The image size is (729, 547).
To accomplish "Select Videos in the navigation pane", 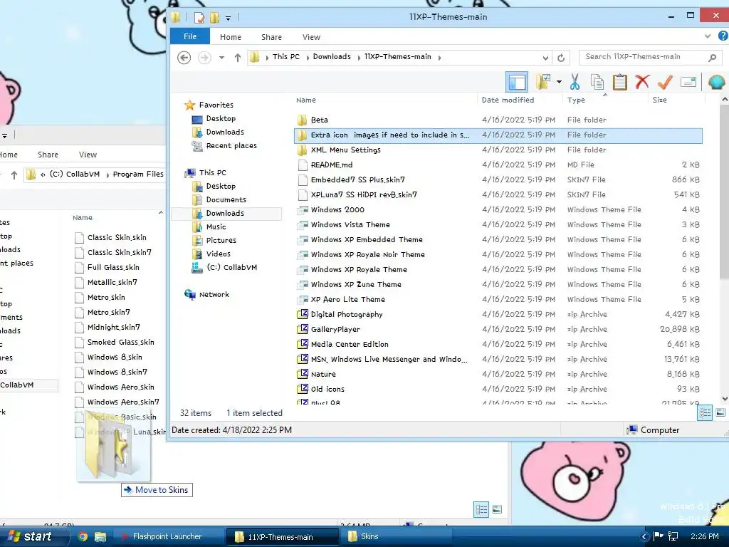I will click(x=218, y=254).
